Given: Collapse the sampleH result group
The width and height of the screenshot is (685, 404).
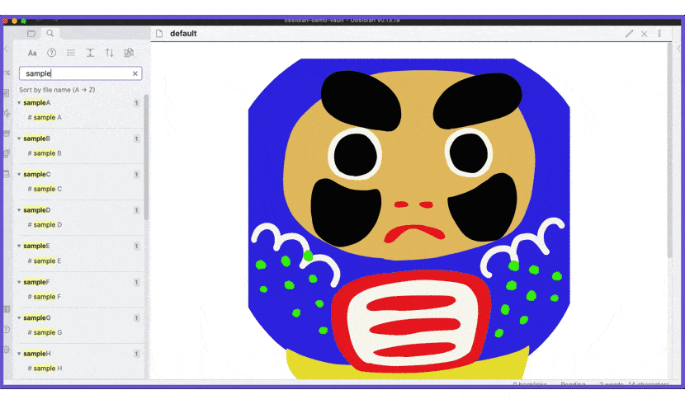Looking at the screenshot, I should point(19,354).
